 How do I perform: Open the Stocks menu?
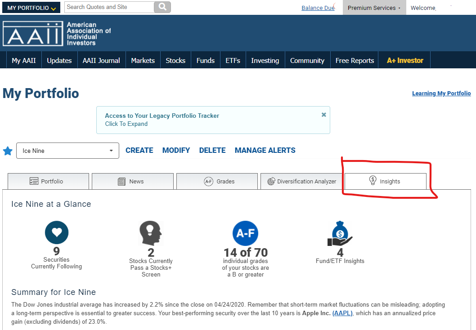[175, 60]
